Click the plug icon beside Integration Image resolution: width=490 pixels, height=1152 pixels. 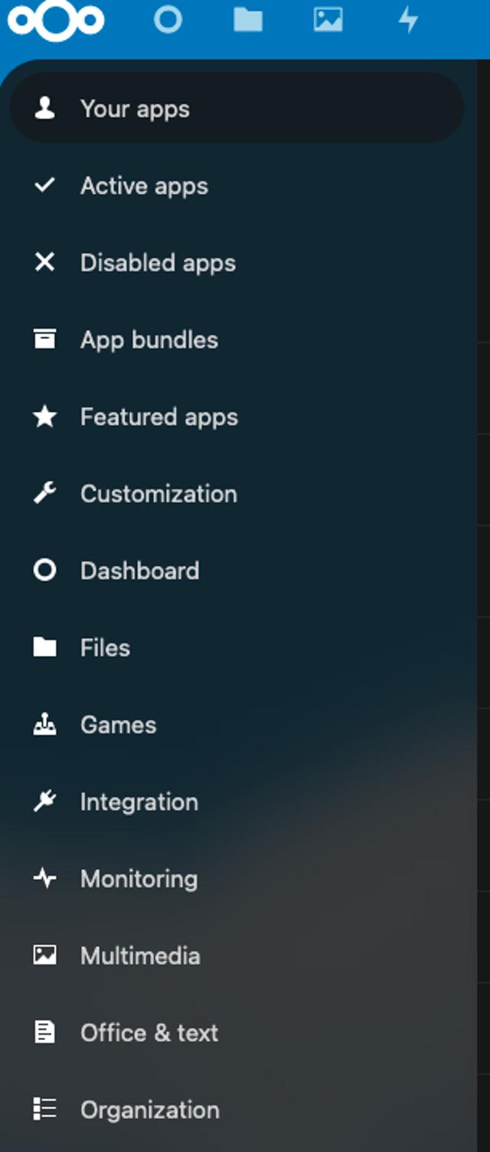pyautogui.click(x=44, y=801)
